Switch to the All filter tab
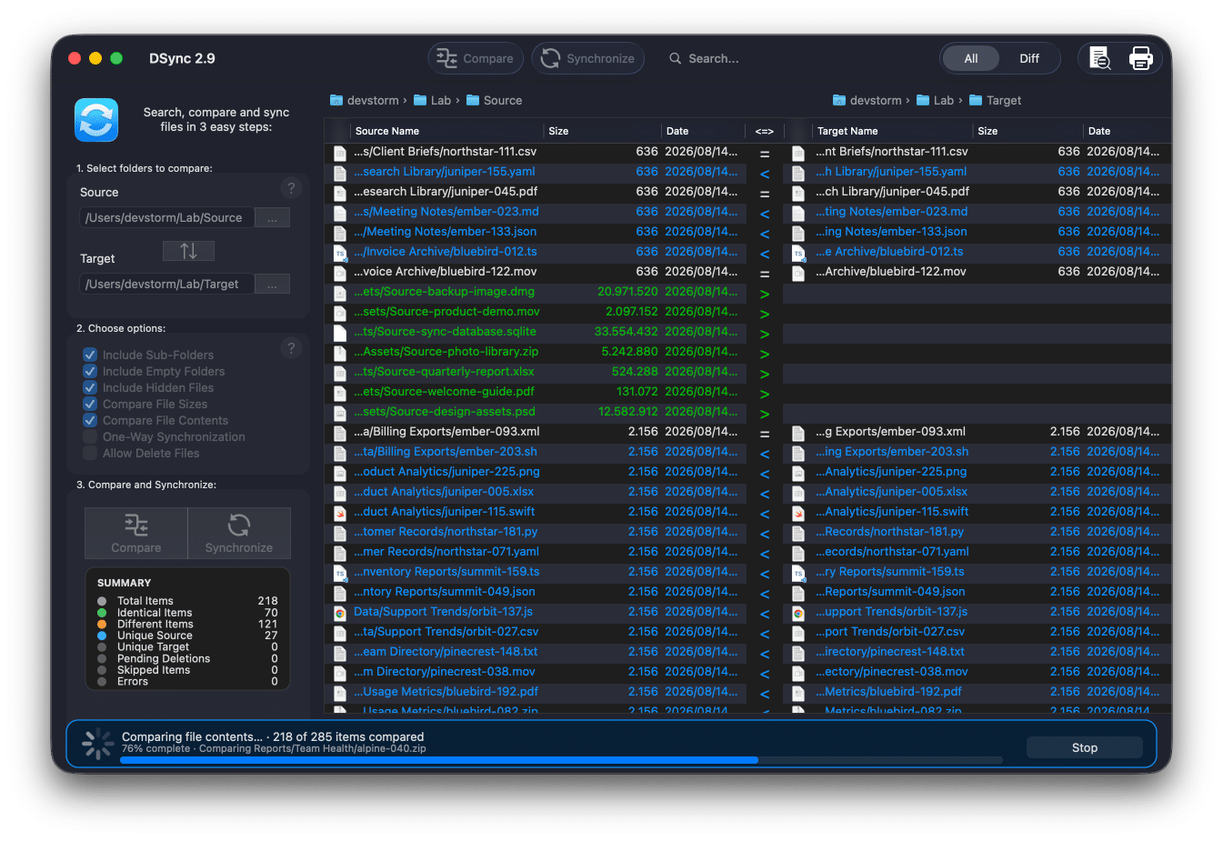The image size is (1223, 841). [971, 58]
